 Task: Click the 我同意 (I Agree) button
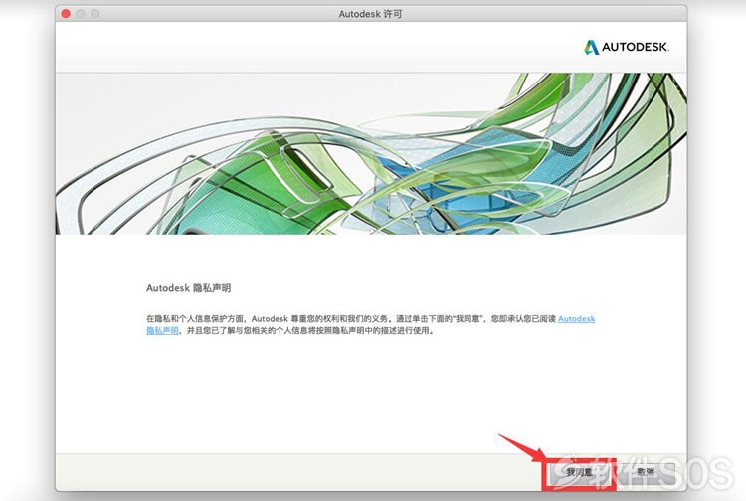tap(579, 472)
